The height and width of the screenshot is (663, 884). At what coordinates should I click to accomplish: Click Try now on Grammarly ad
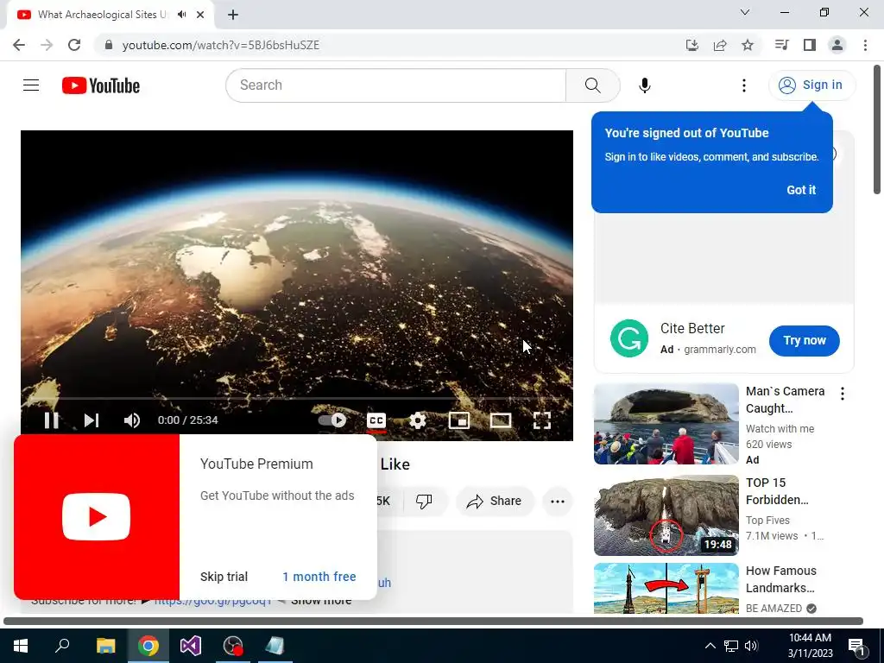pos(805,340)
